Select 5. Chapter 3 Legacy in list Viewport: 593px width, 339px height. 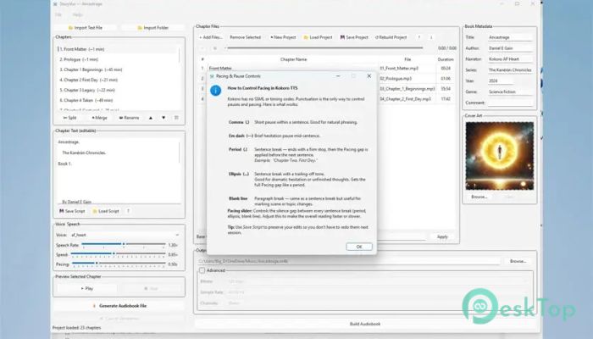coord(117,90)
